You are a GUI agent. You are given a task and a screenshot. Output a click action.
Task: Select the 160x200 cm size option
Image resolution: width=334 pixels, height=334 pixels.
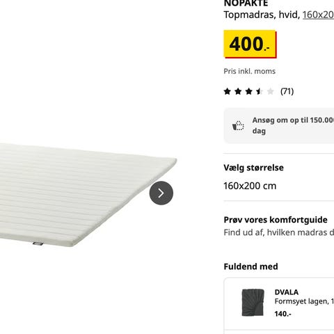click(x=250, y=186)
